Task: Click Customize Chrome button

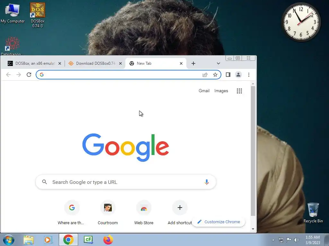Action: click(219, 222)
